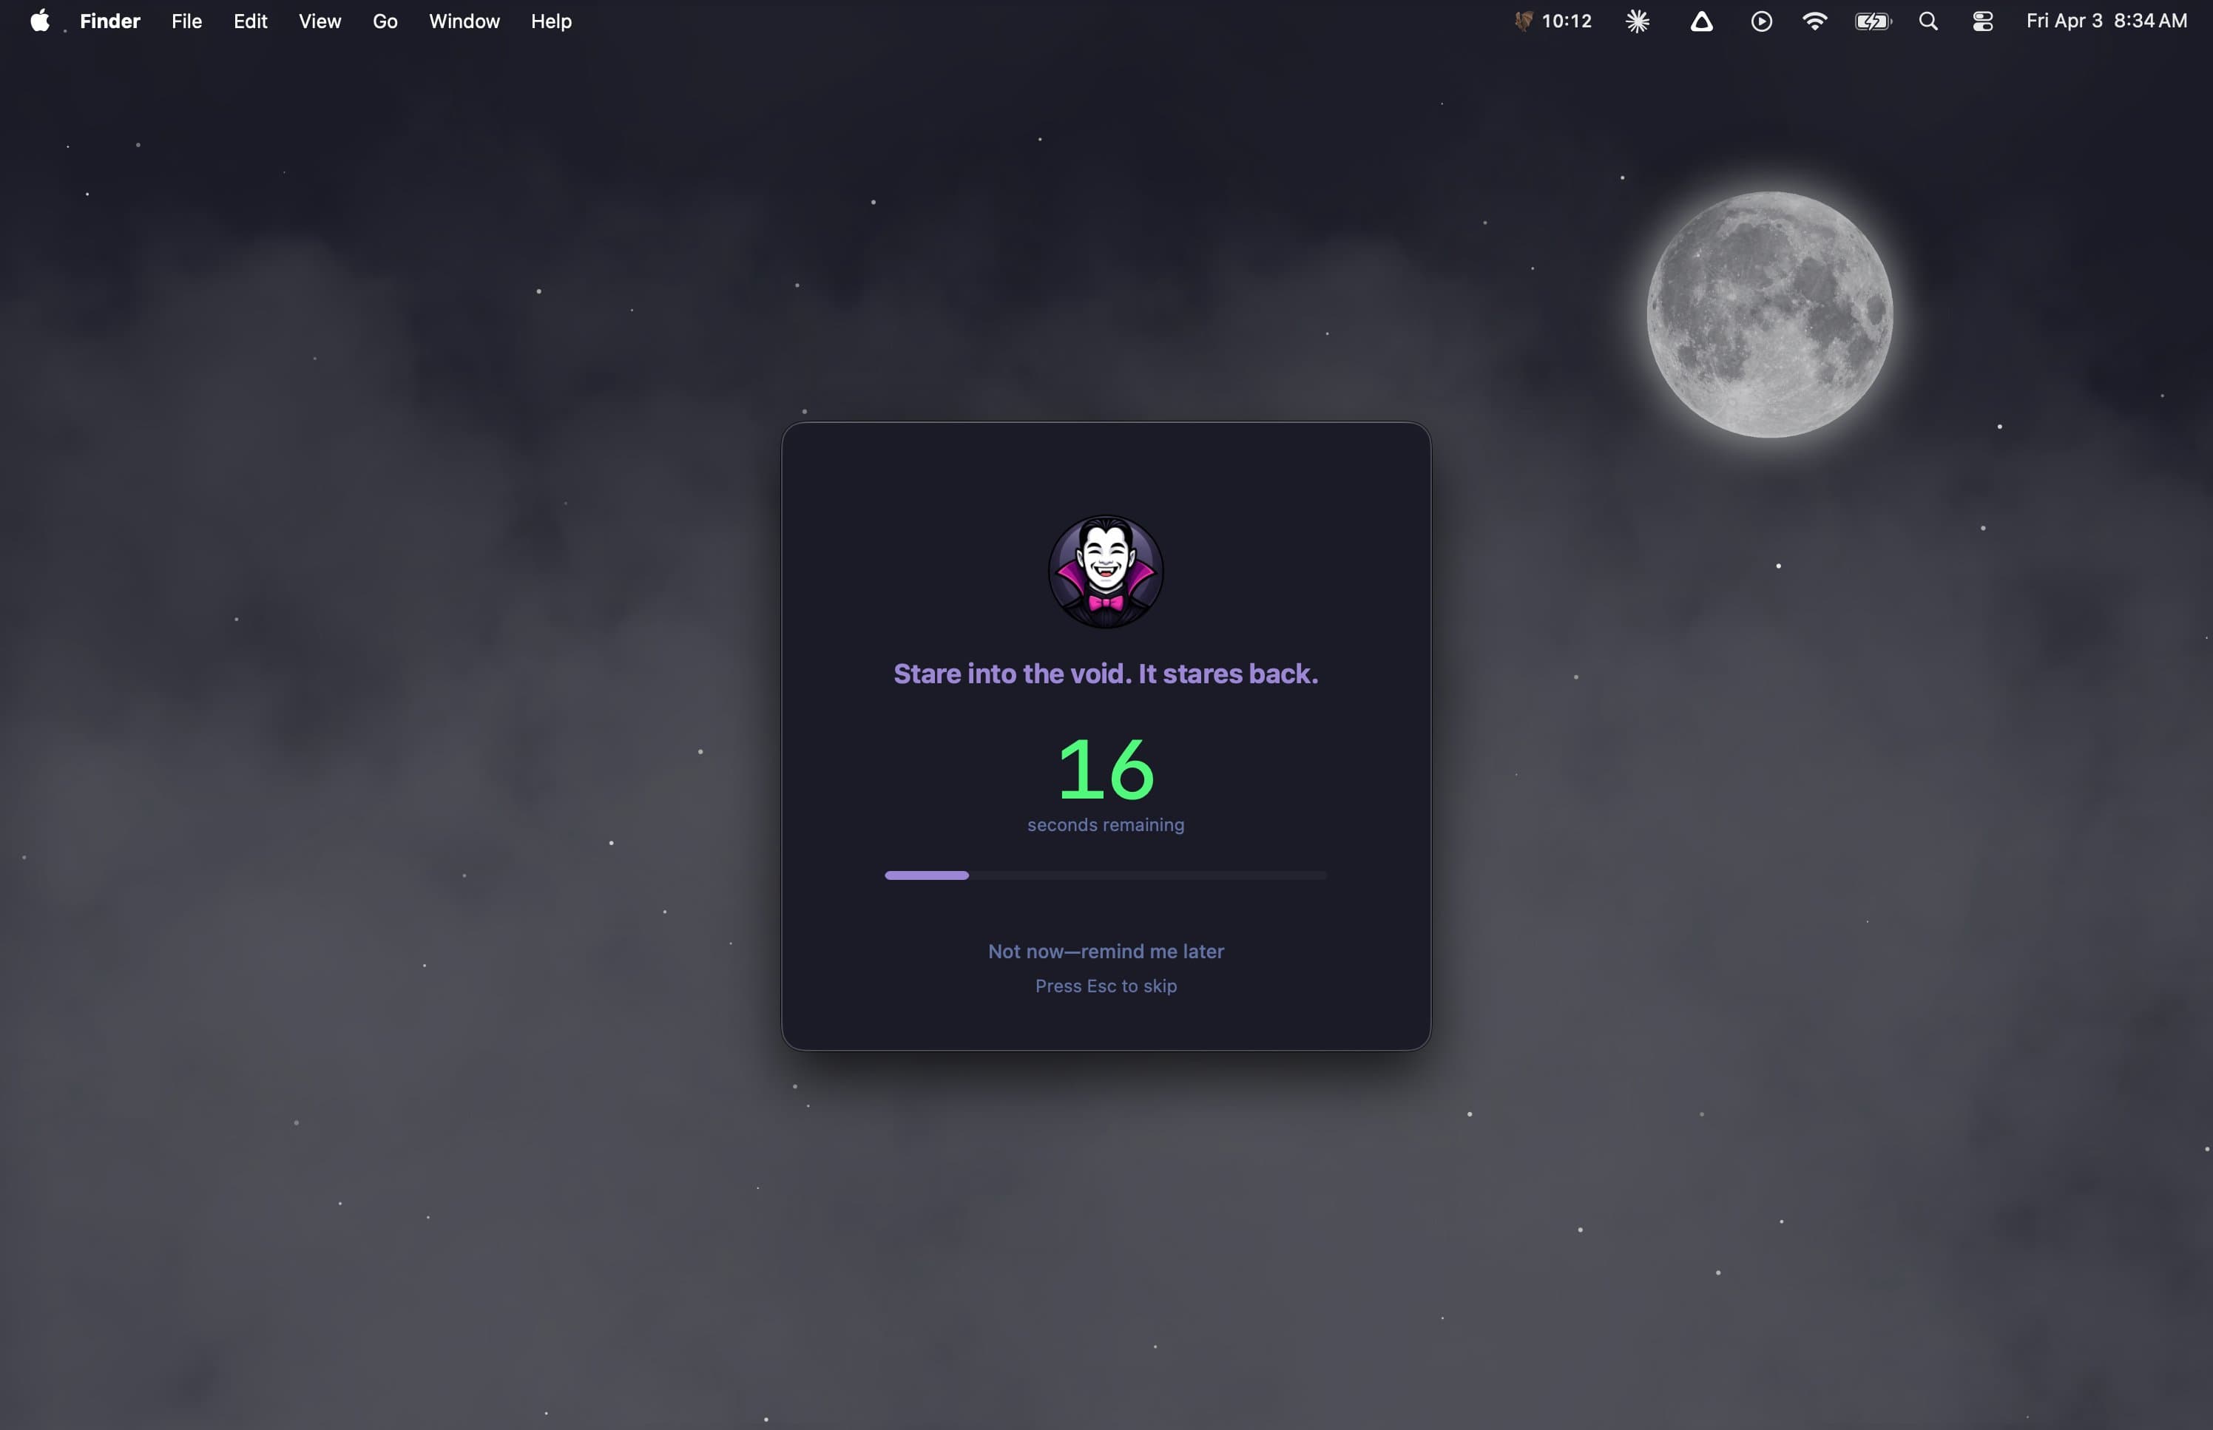This screenshot has width=2213, height=1430.
Task: Click 'Not now—remind me later' link
Action: pyautogui.click(x=1105, y=951)
